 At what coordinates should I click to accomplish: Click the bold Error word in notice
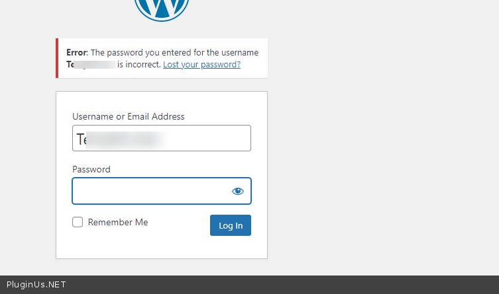pyautogui.click(x=76, y=53)
